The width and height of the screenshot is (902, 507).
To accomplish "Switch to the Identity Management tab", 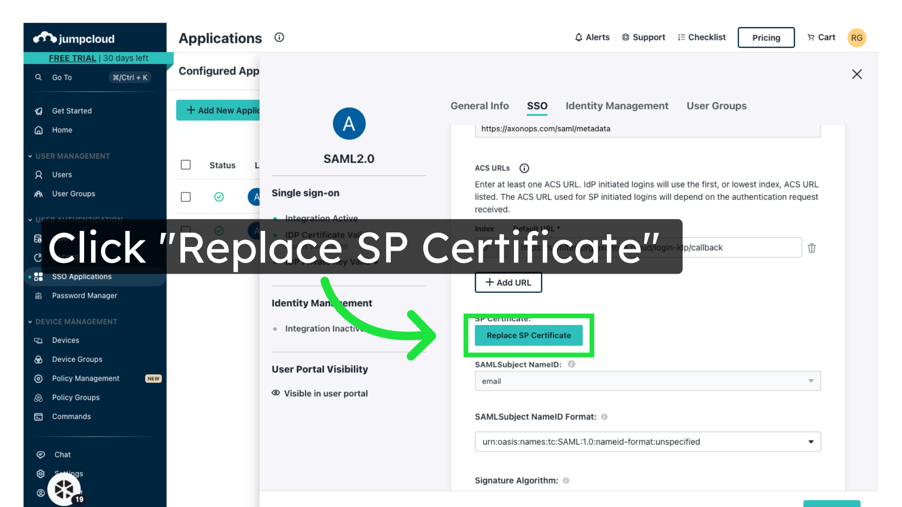I will click(x=616, y=106).
